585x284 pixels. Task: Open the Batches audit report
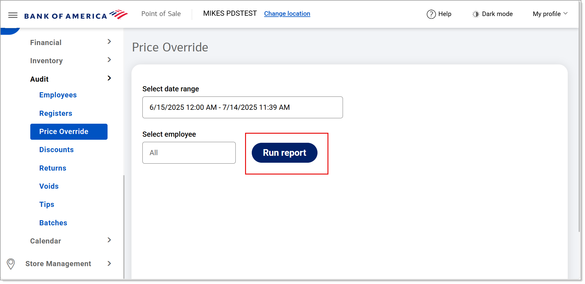tap(53, 223)
